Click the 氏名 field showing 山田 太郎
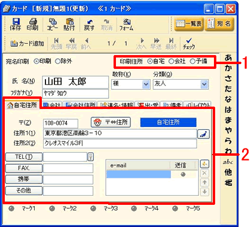 pyautogui.click(x=75, y=82)
